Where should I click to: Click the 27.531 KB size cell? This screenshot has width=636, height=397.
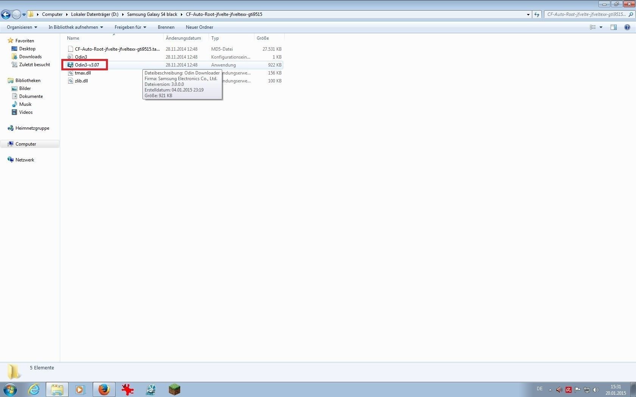272,49
